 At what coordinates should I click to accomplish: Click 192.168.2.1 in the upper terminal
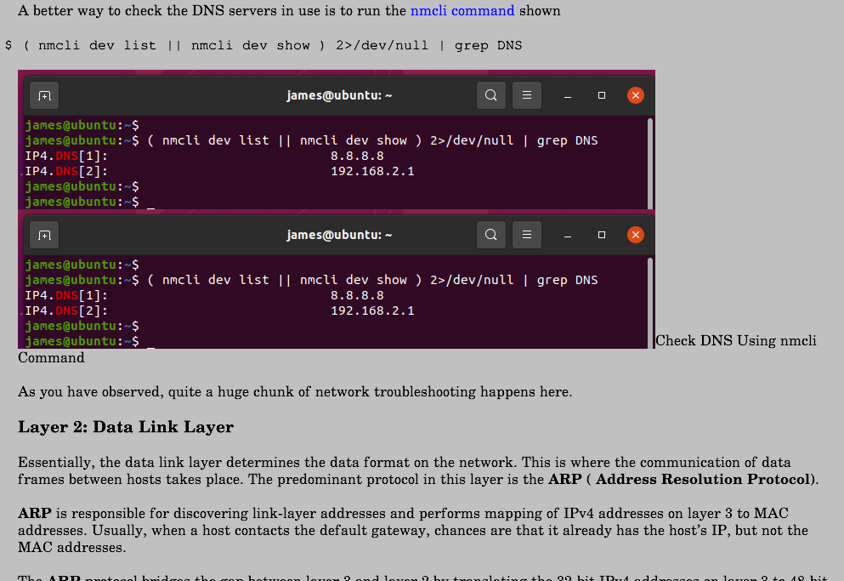(x=372, y=171)
